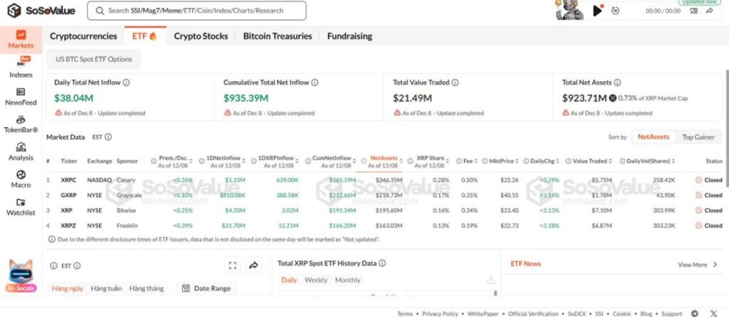Sort by Top Gainer toggle button
729x317 pixels.
[698, 137]
